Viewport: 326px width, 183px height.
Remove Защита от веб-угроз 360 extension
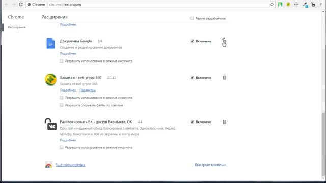(224, 78)
